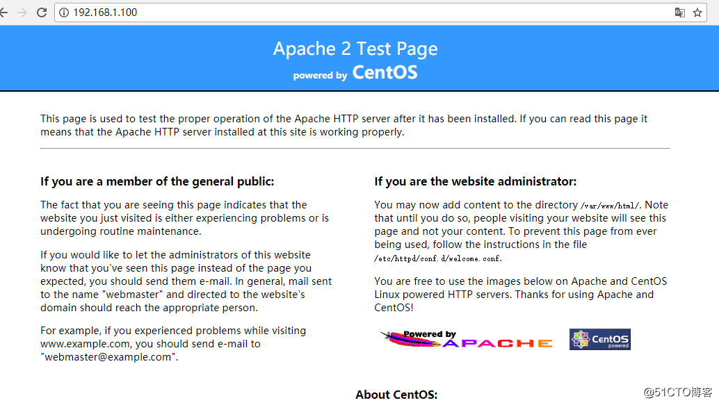Click the About CentOS heading
The height and width of the screenshot is (405, 719).
(396, 395)
